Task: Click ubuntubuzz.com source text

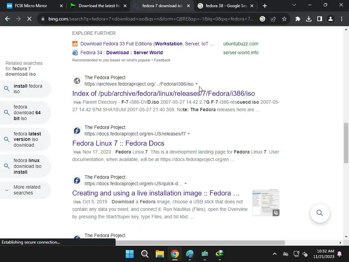Action: click(241, 44)
